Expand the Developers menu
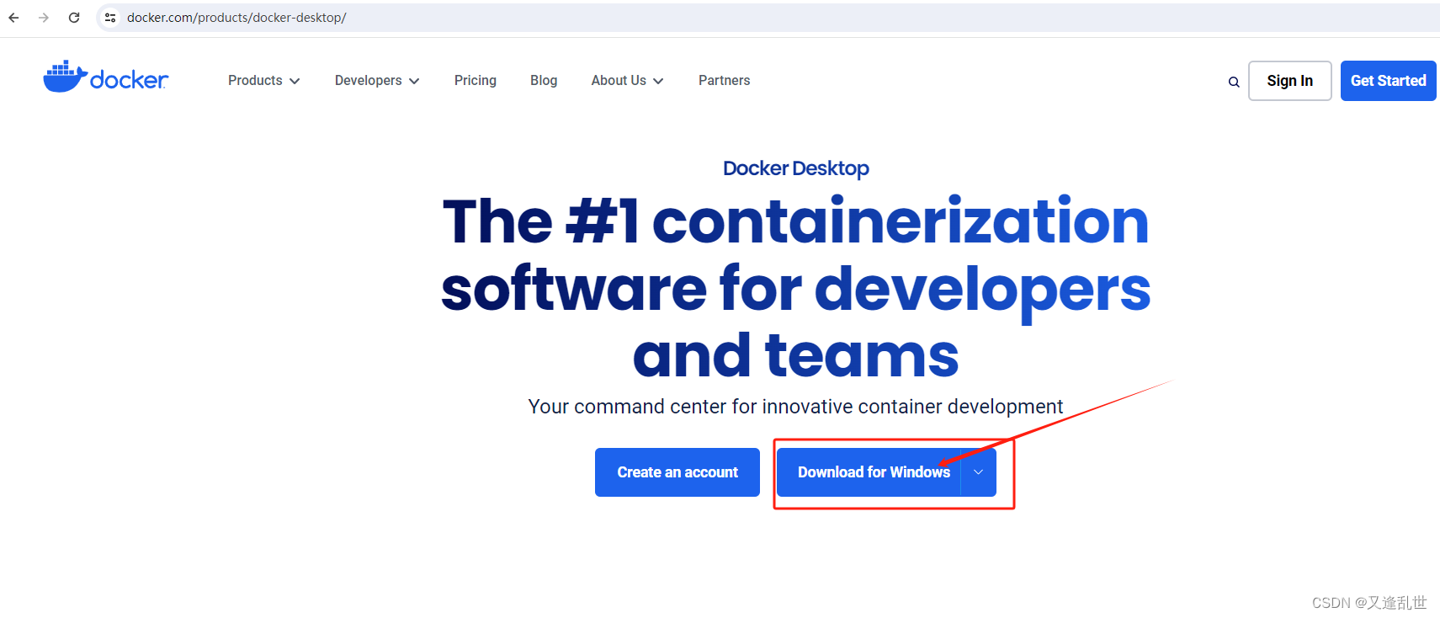The height and width of the screenshot is (618, 1440). 377,81
